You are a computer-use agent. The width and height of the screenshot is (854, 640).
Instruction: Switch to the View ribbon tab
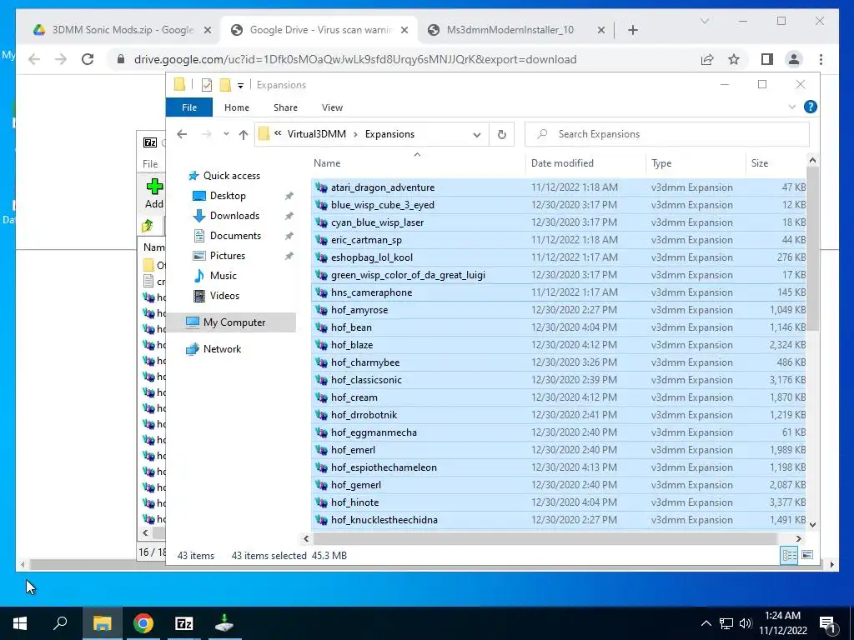(x=332, y=107)
